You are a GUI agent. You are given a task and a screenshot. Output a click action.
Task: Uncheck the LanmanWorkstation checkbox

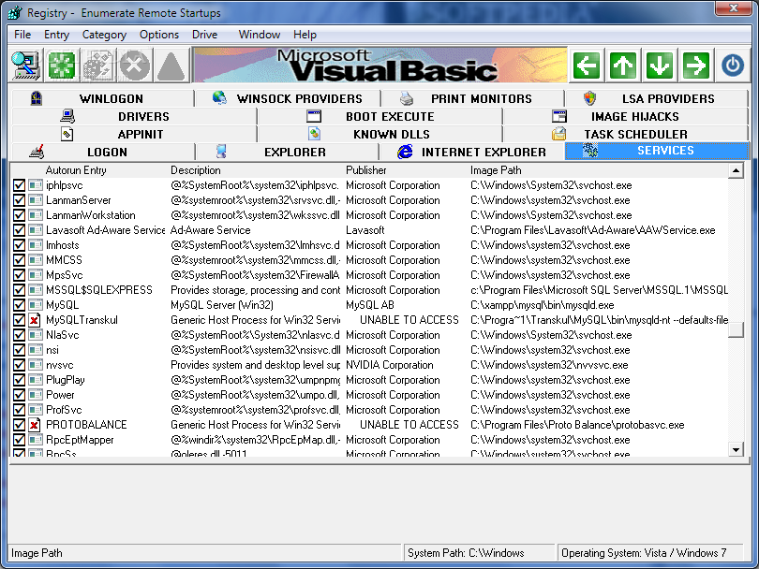(x=19, y=215)
